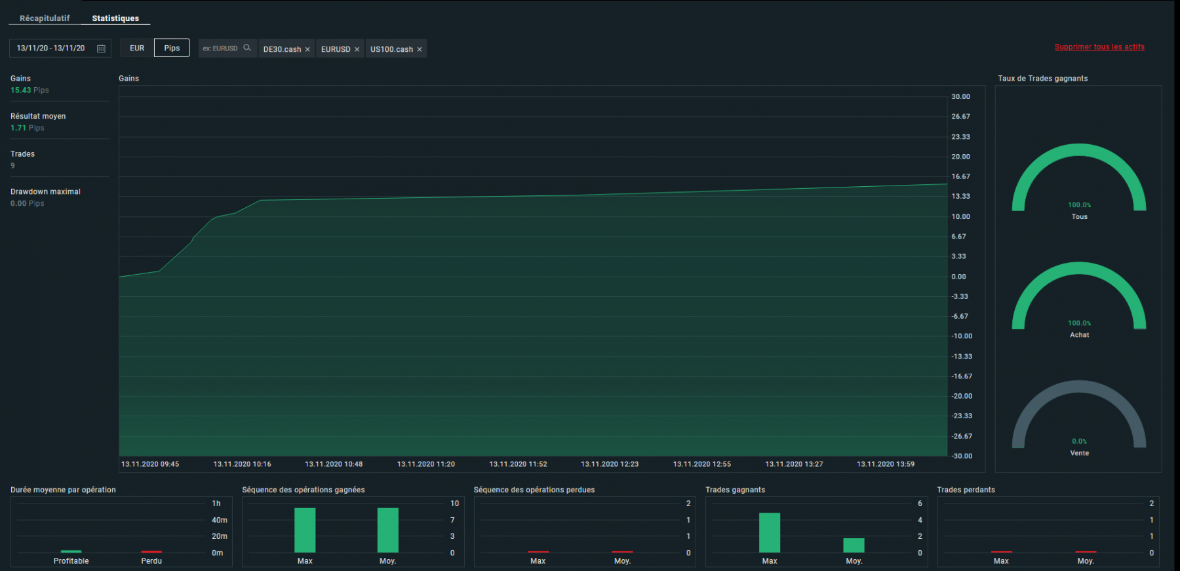Click the Tous win-rate gauge
This screenshot has height=571, width=1180.
[1078, 177]
